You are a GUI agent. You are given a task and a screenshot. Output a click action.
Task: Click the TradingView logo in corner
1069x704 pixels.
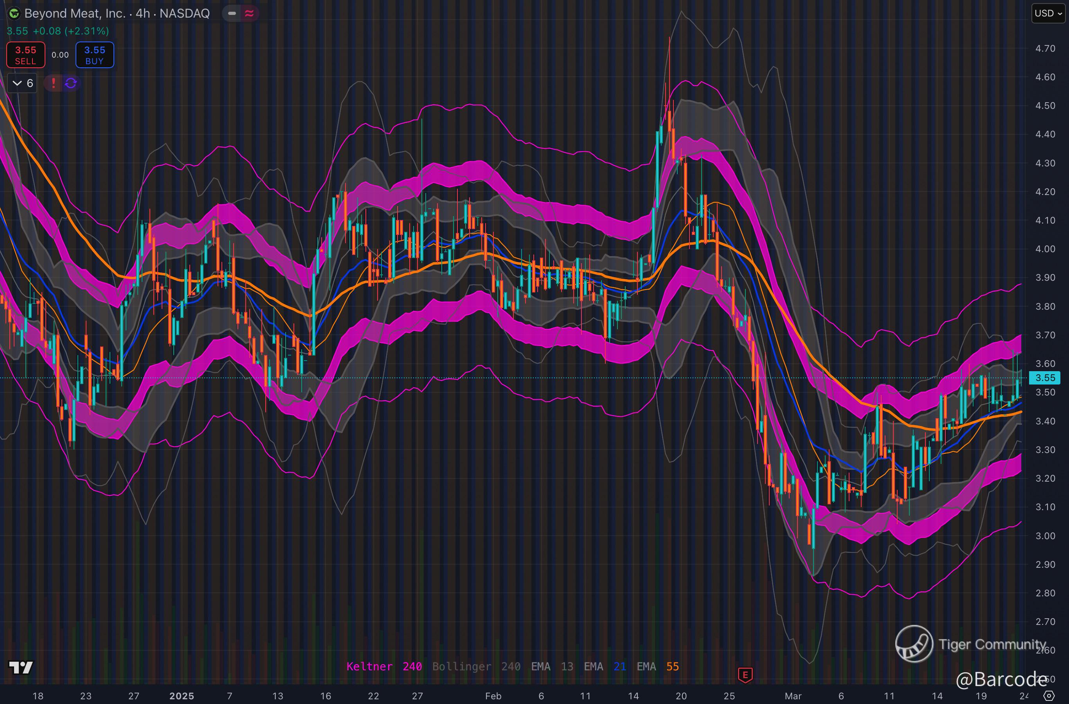click(21, 668)
